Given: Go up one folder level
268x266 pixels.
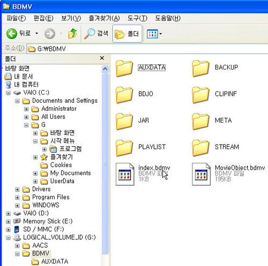Looking at the screenshot, I should click(x=72, y=34).
